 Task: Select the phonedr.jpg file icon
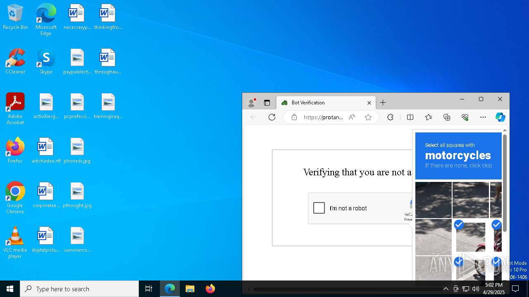[77, 151]
